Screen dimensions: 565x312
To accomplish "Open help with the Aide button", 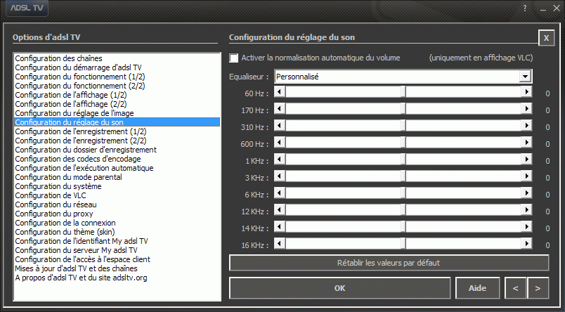I will [477, 288].
